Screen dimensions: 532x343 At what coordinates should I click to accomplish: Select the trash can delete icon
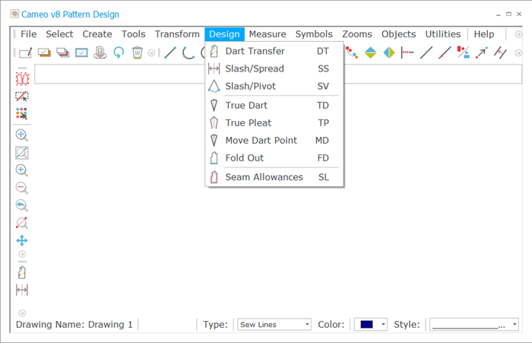(x=137, y=52)
